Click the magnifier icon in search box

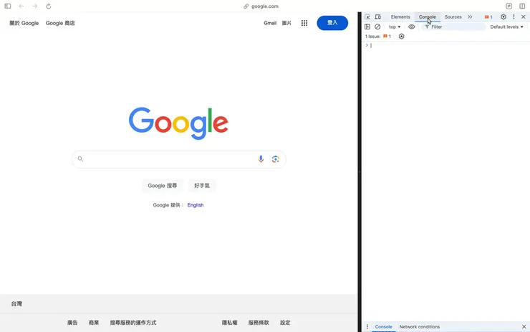click(x=80, y=158)
